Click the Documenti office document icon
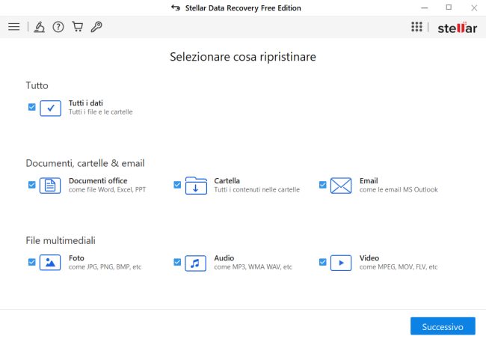486x342 pixels. (x=50, y=186)
